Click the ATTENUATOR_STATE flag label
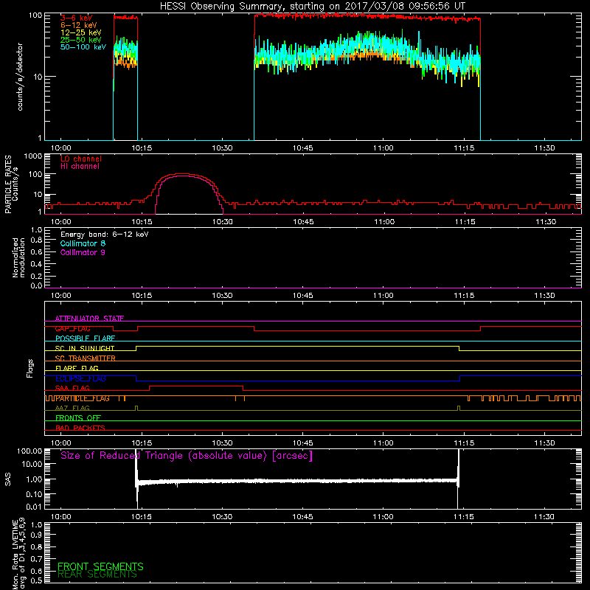The width and height of the screenshot is (590, 590). tap(89, 319)
